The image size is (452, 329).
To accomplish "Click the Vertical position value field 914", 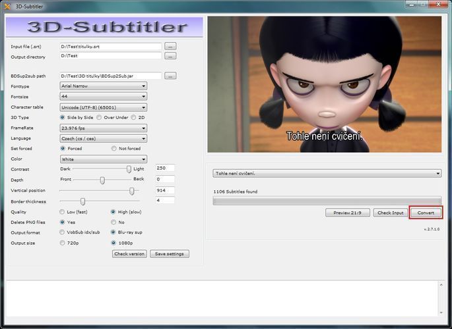I will click(x=165, y=191).
